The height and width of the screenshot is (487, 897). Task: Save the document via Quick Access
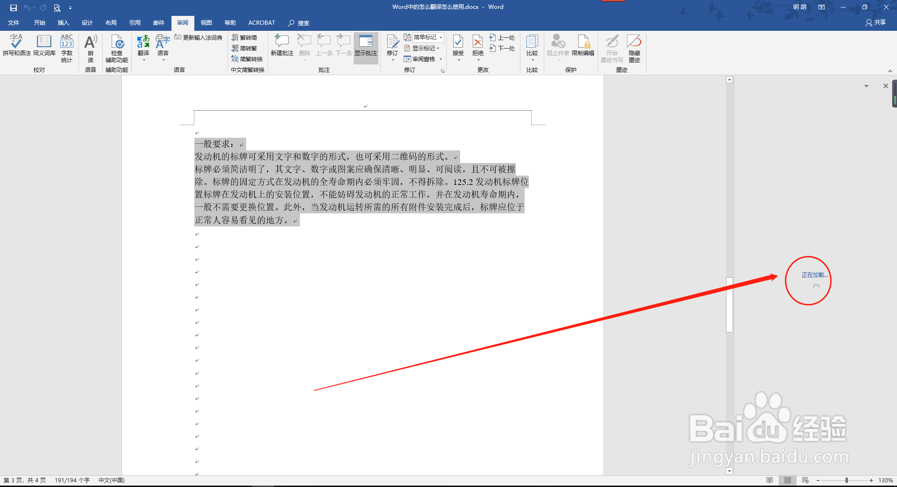click(x=14, y=7)
